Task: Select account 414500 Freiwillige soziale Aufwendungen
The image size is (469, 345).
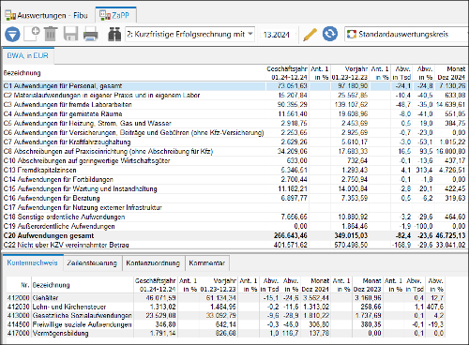Action: tap(225, 324)
